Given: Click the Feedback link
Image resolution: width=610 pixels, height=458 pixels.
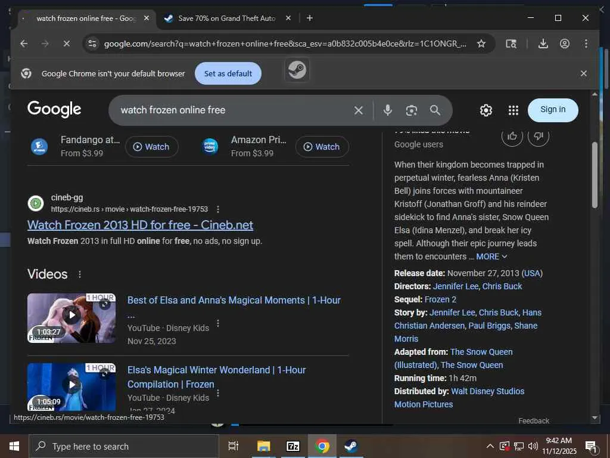Looking at the screenshot, I should click(x=534, y=420).
